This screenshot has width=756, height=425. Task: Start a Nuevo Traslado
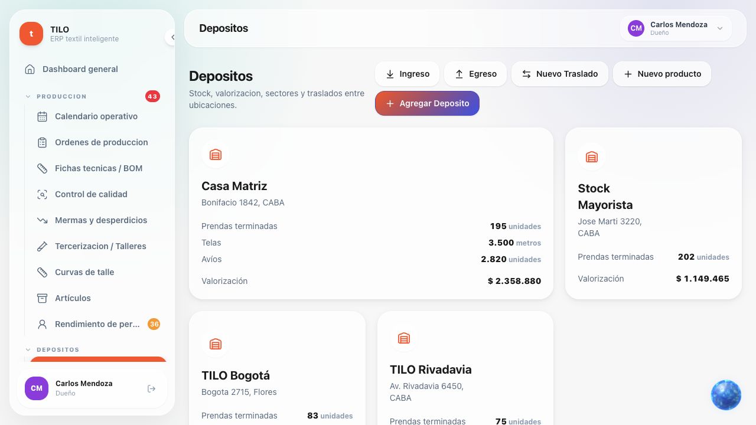pos(560,74)
